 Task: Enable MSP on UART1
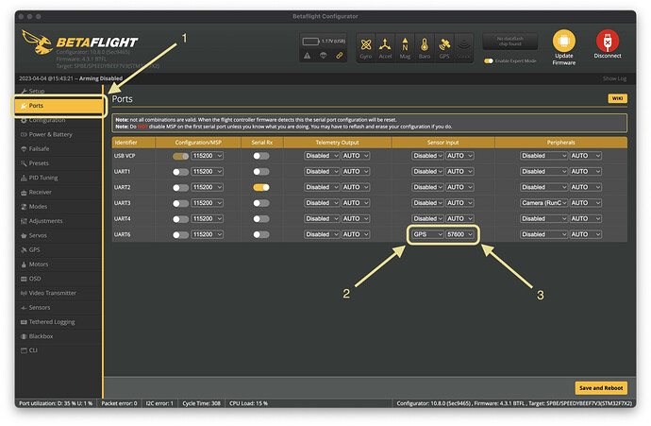tap(180, 172)
